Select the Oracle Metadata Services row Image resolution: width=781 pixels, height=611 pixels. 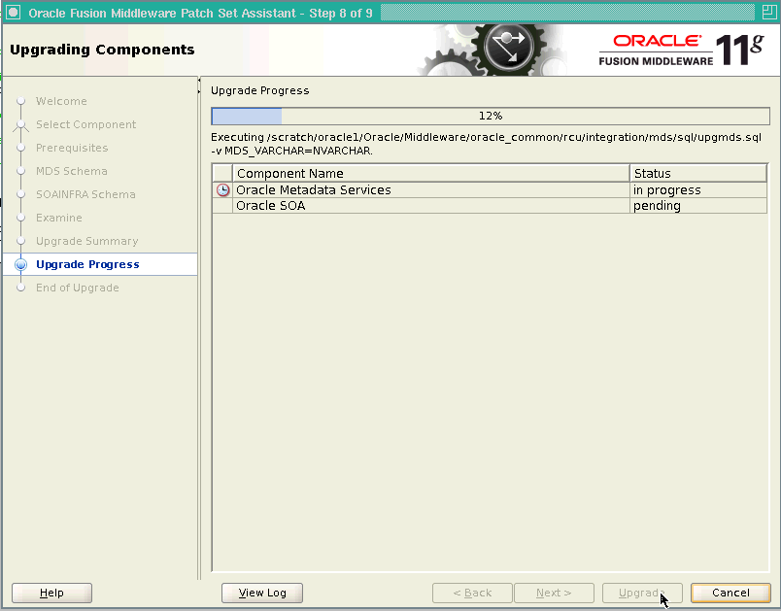[x=490, y=189]
